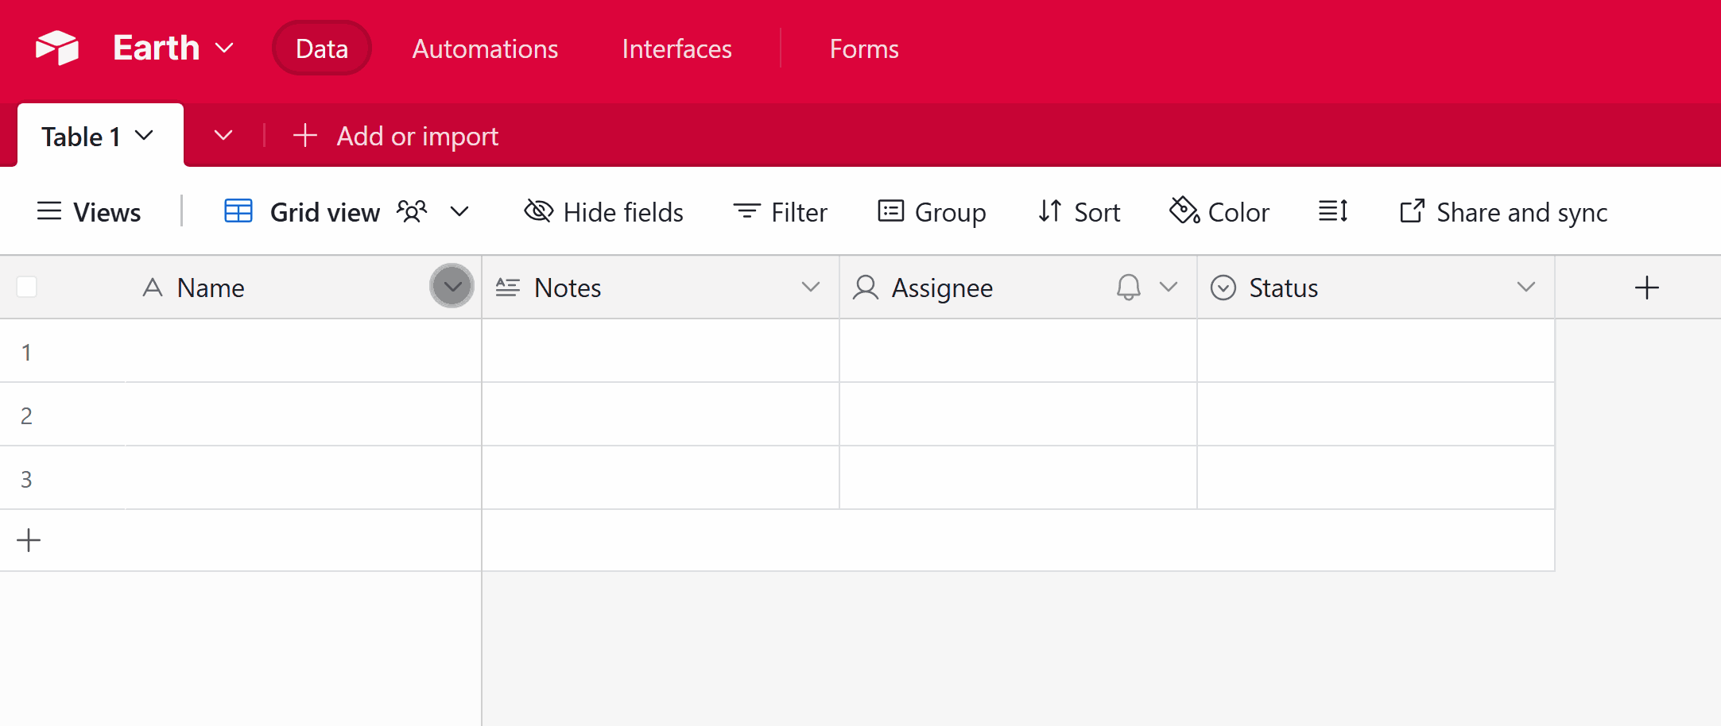Open the Earth base name dropdown
The width and height of the screenshot is (1721, 726).
point(173,48)
